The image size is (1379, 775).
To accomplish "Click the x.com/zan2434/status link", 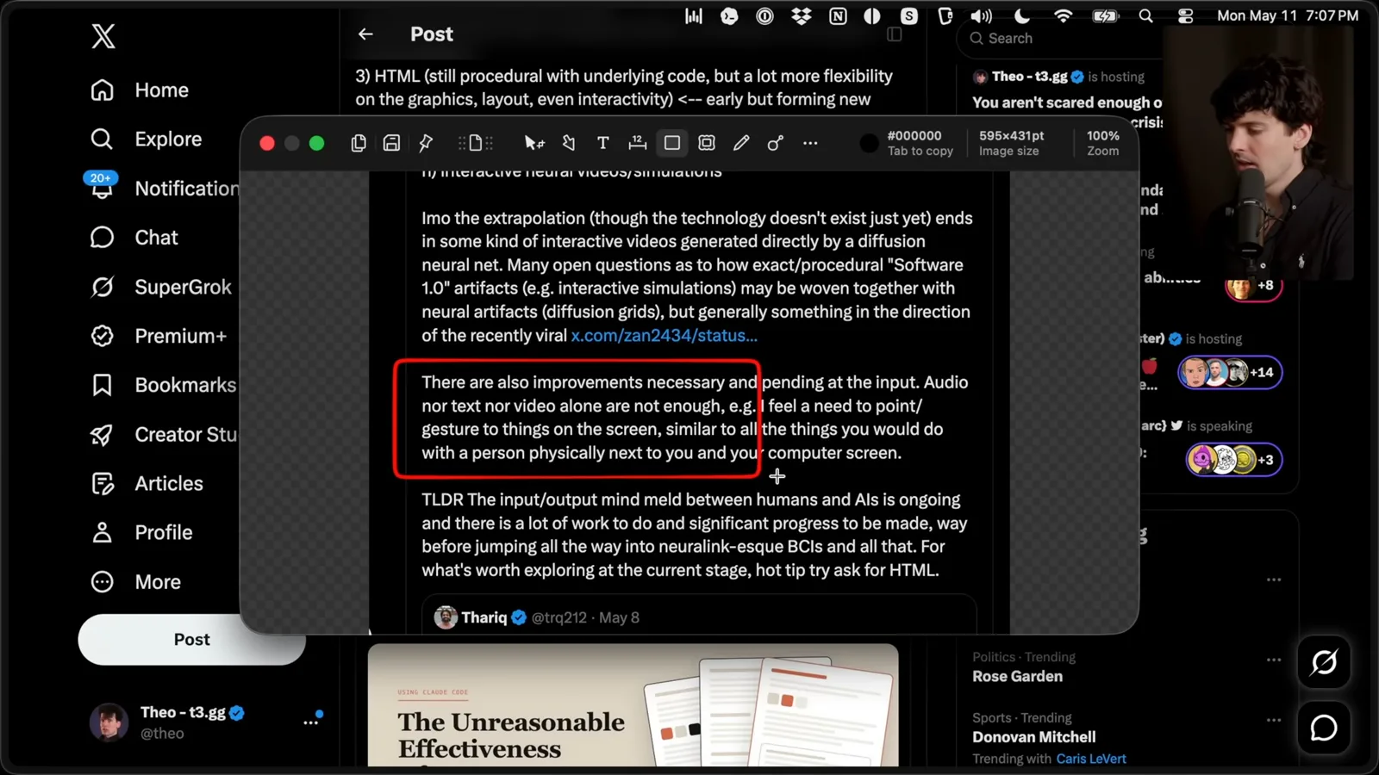I will click(664, 336).
